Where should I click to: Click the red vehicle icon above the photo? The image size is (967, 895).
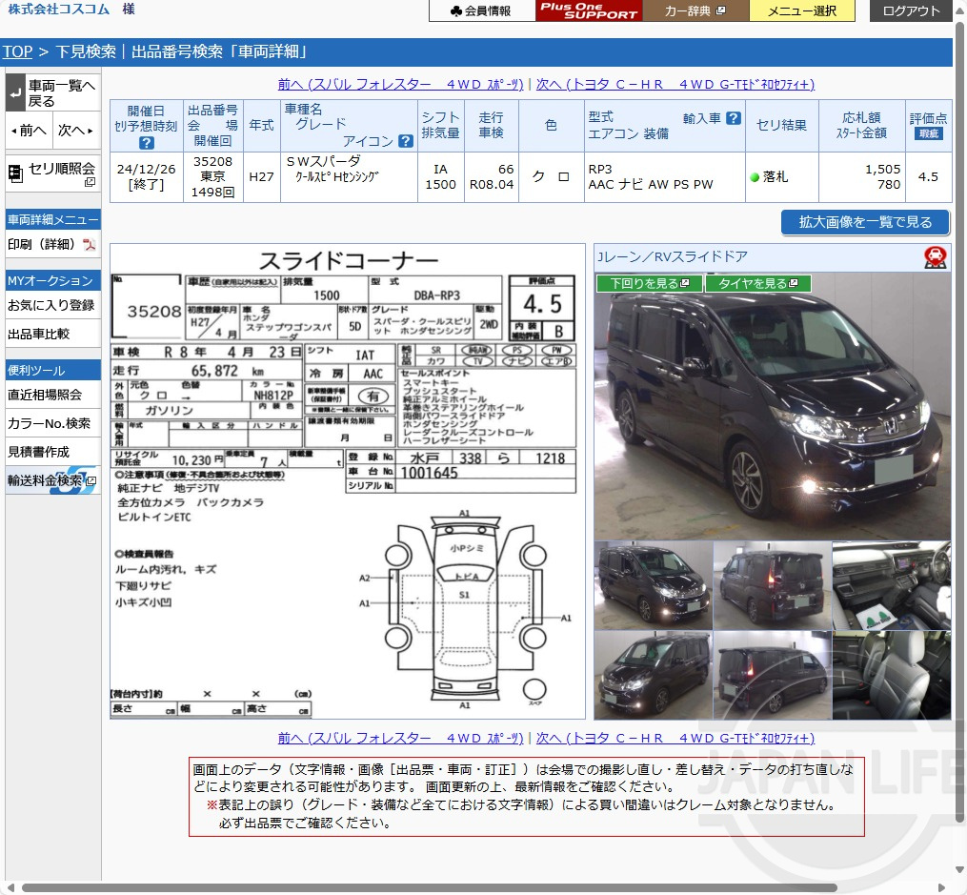pyautogui.click(x=936, y=258)
